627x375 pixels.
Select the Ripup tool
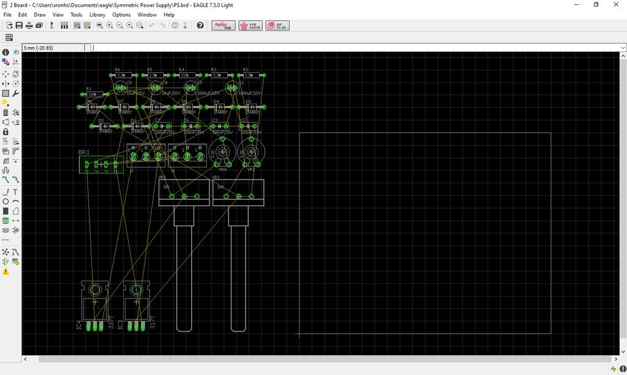[15, 180]
